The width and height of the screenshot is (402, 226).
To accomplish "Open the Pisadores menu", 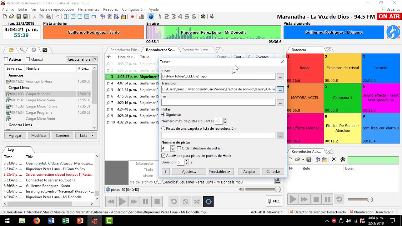I will coord(111,9).
